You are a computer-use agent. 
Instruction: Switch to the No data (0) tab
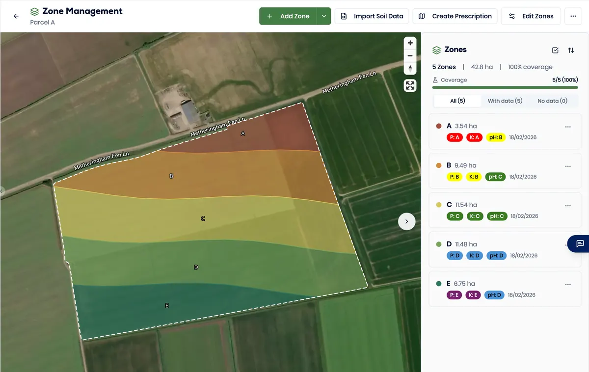click(552, 101)
